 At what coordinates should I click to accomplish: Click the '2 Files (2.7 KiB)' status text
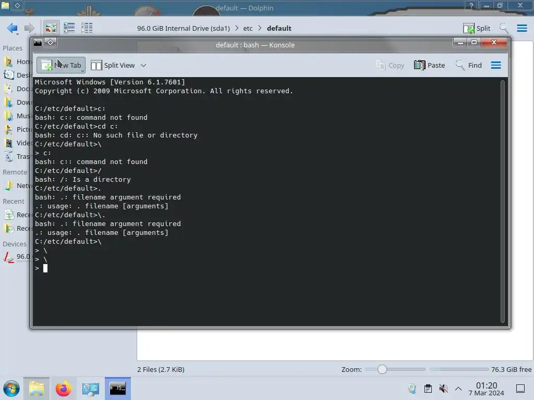tap(161, 369)
